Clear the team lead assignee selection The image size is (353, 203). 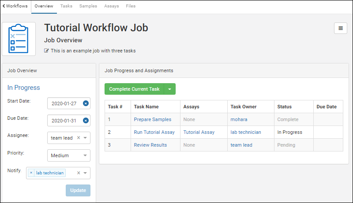pyautogui.click(x=79, y=138)
